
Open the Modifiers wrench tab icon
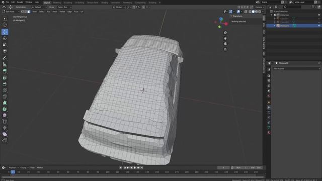click(x=269, y=107)
